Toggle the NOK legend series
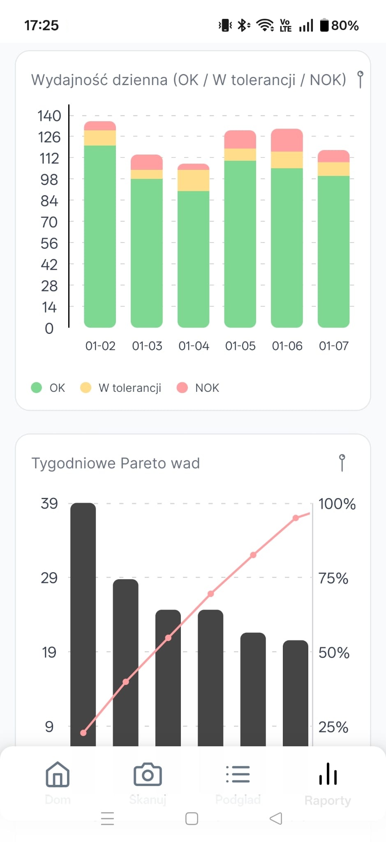The height and width of the screenshot is (842, 386). point(207,388)
